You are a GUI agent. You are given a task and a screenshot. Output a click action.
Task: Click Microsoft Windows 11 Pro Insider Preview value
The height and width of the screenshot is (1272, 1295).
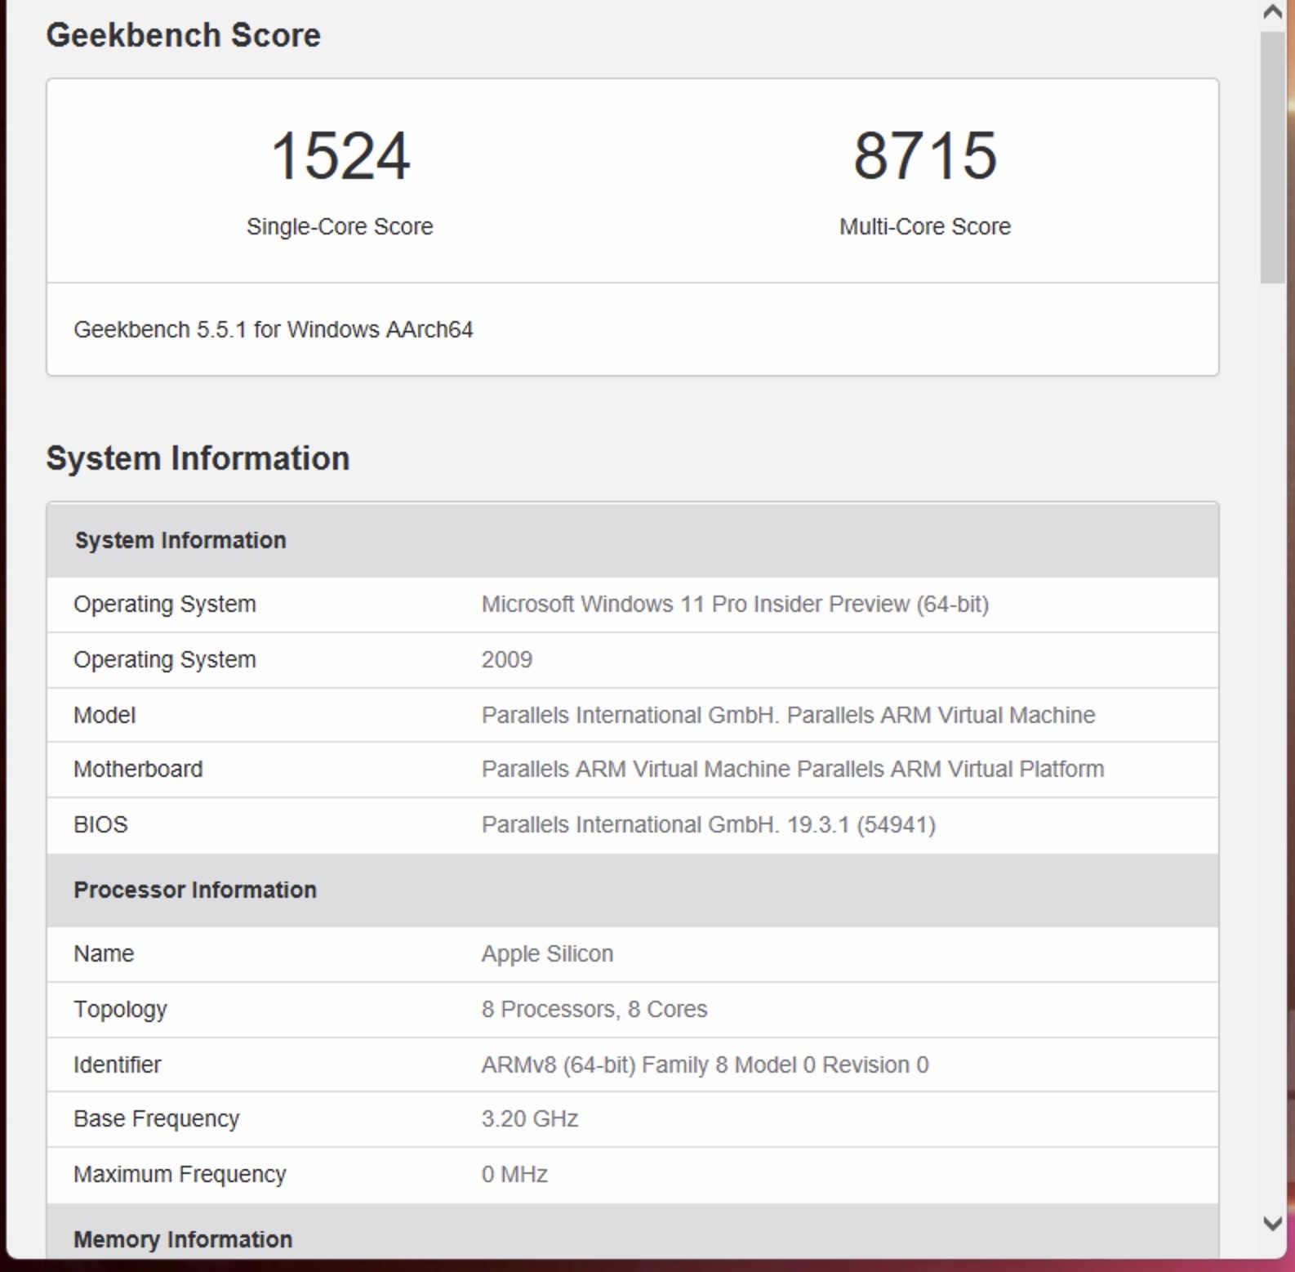click(735, 604)
